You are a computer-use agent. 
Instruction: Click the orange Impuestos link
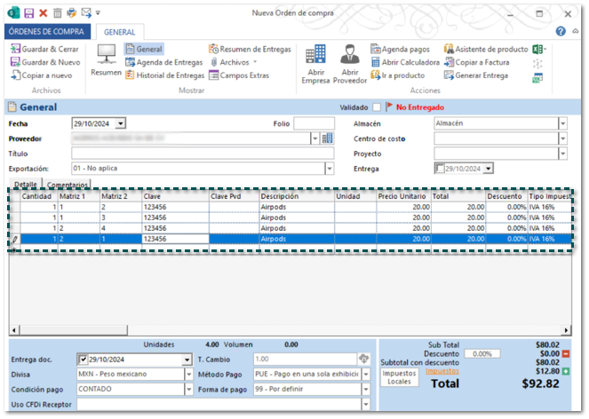tap(444, 370)
